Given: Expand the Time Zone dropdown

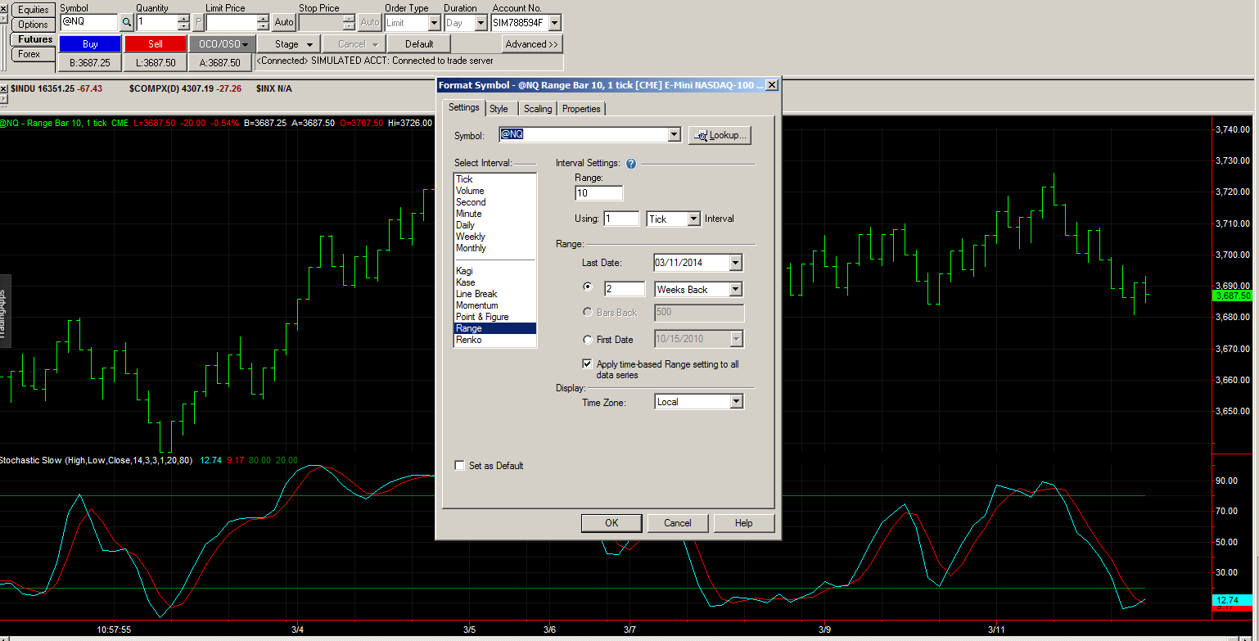Looking at the screenshot, I should point(735,402).
